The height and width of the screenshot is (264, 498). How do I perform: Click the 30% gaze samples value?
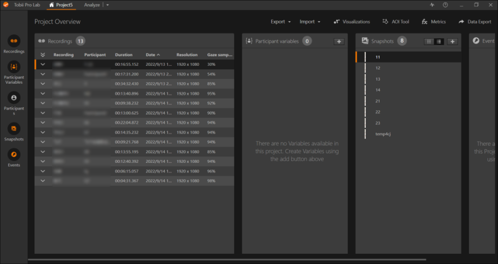coord(211,64)
